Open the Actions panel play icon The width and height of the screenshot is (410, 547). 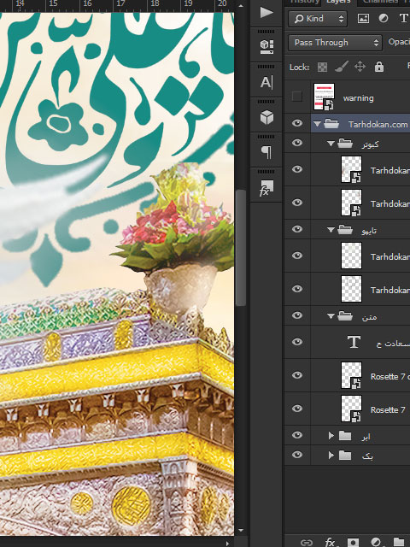(x=266, y=13)
